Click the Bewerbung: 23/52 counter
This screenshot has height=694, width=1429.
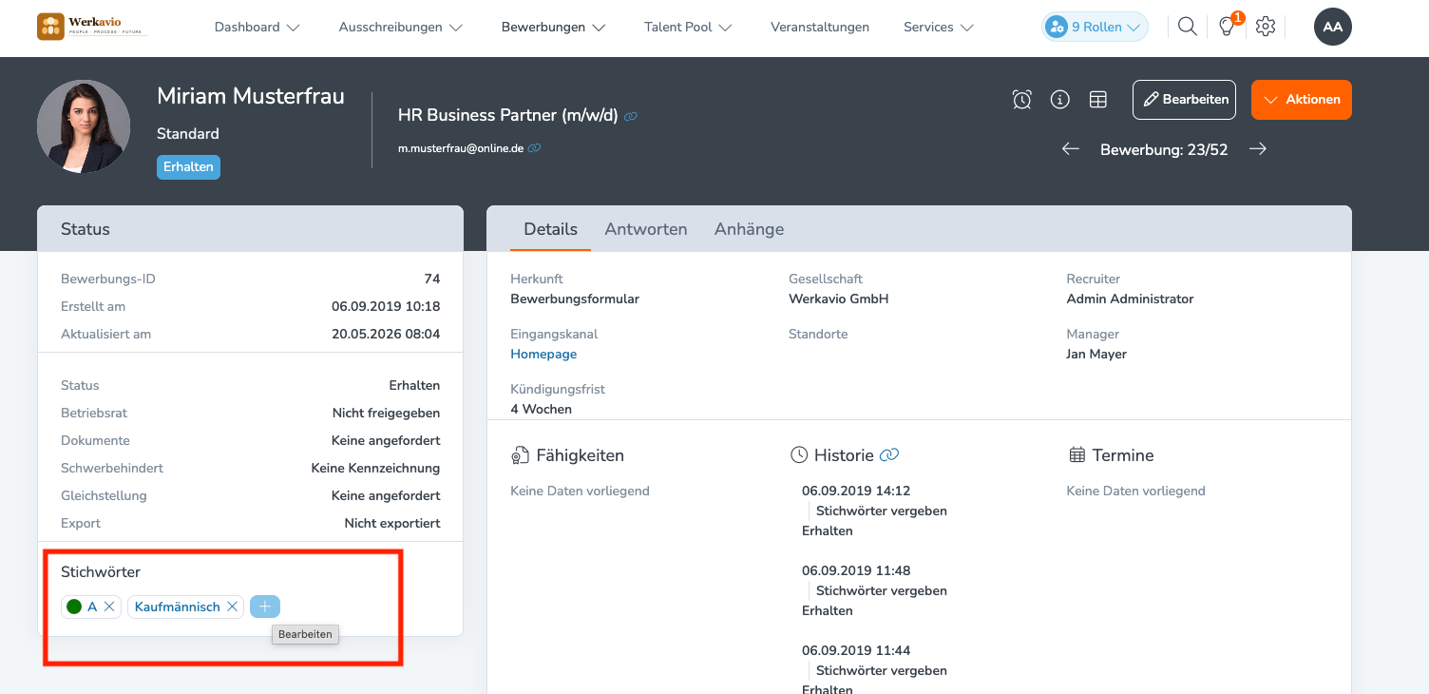(1164, 149)
